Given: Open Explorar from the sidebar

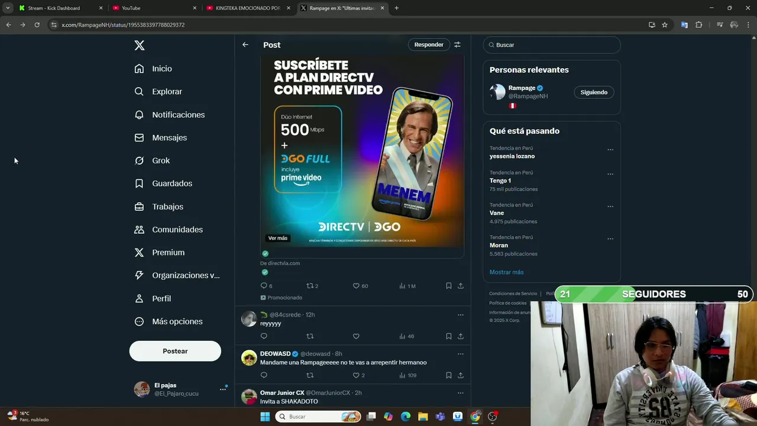Looking at the screenshot, I should point(158,92).
